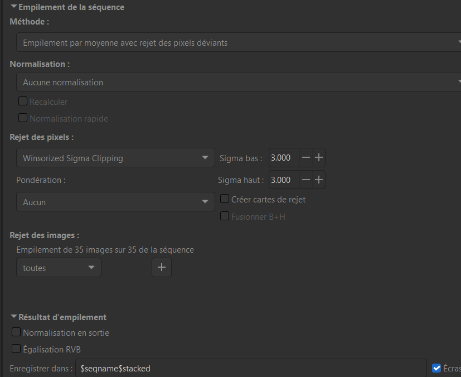The image size is (461, 377).
Task: Decrease Sigma bas with minus icon
Action: coord(306,158)
